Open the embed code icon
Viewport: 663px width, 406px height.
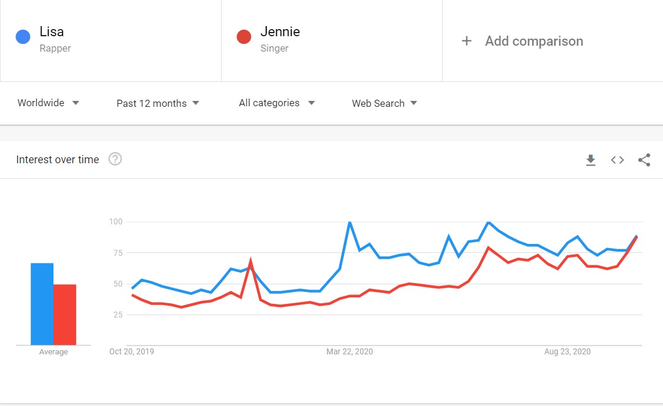click(x=617, y=160)
